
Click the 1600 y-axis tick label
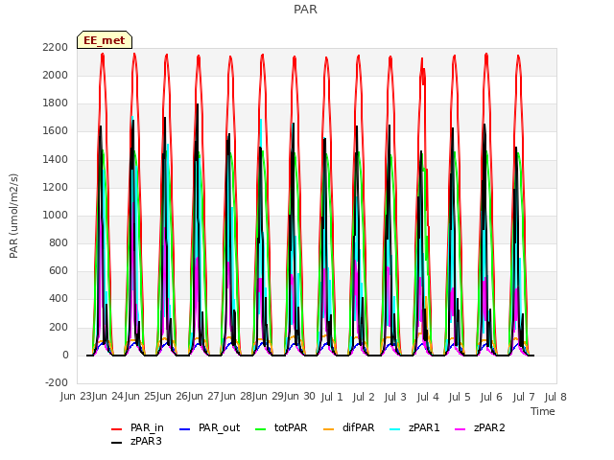(x=56, y=131)
